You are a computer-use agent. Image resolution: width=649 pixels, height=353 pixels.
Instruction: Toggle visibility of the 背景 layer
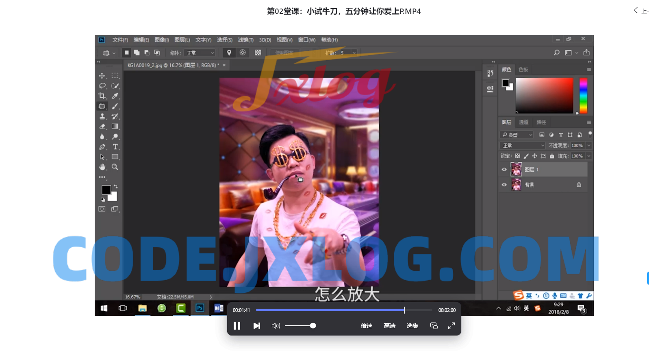504,185
